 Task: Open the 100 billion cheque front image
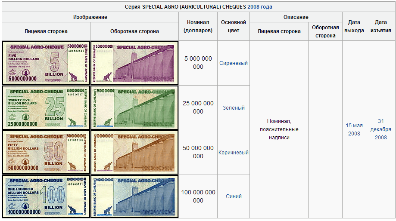(x=46, y=196)
